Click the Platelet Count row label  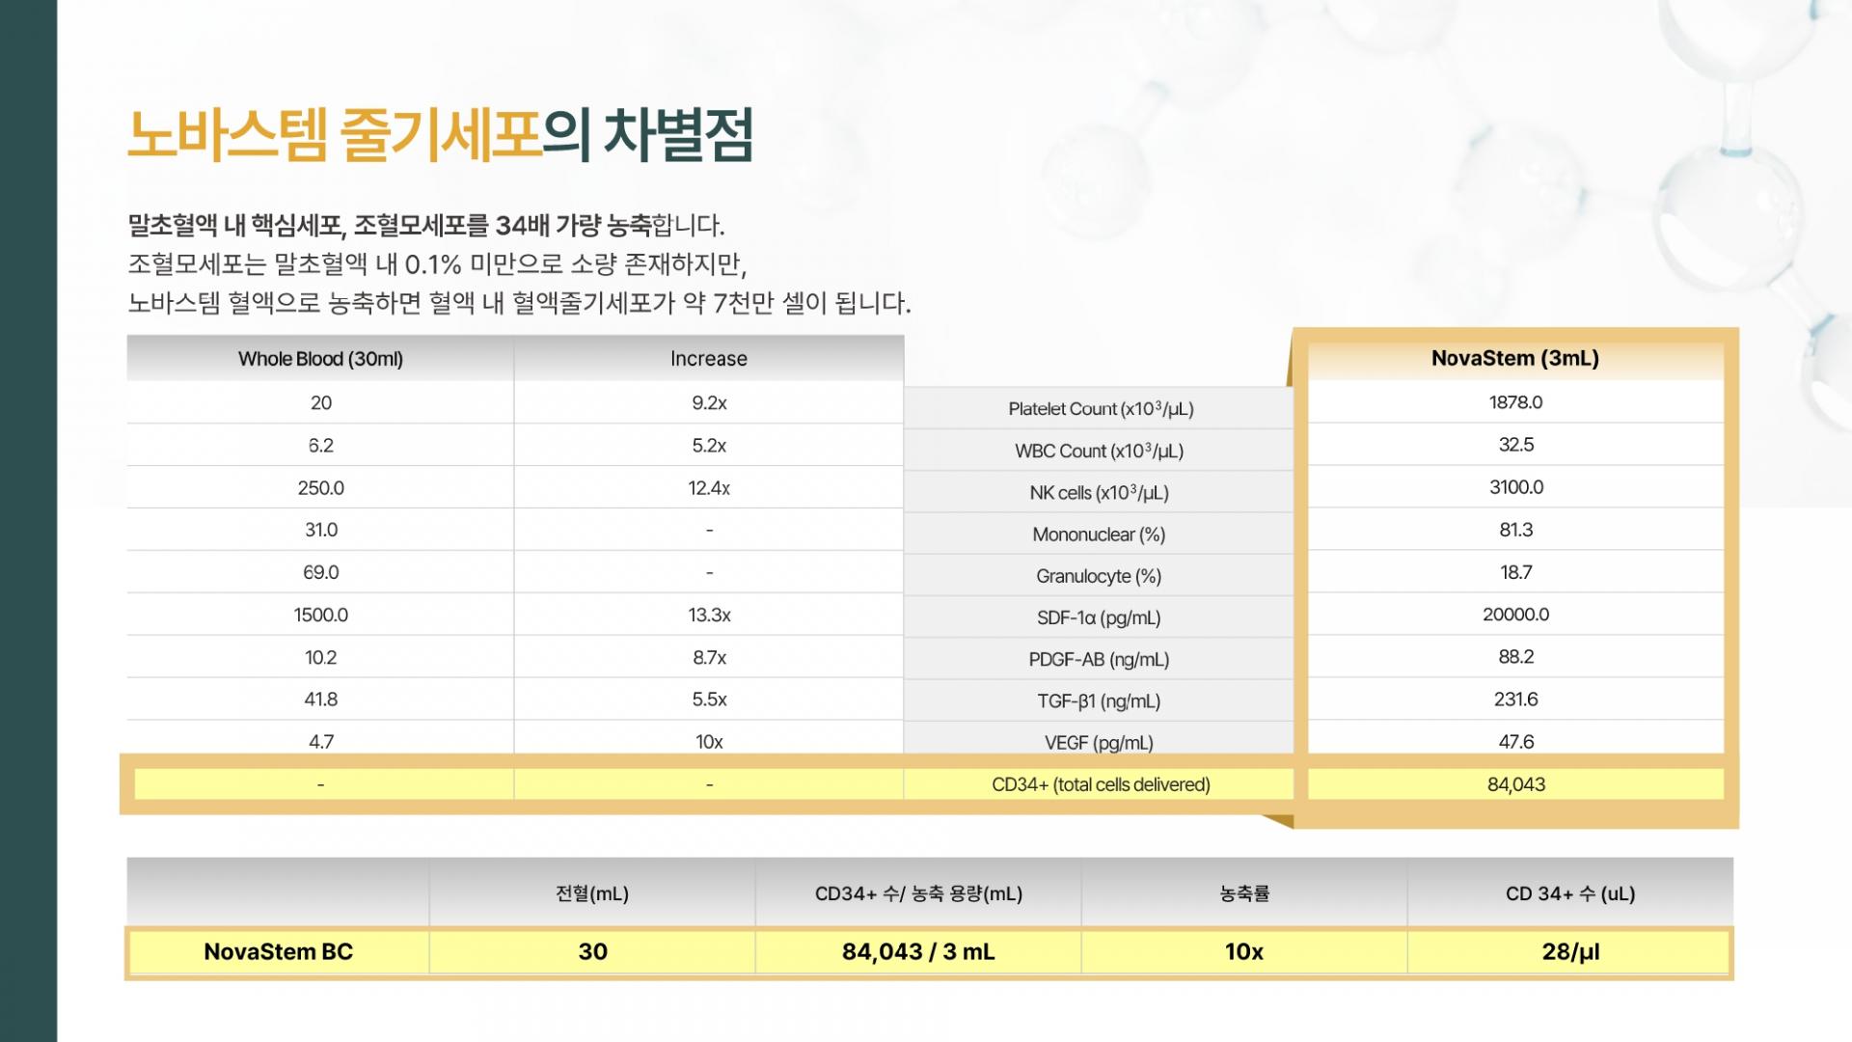(x=1100, y=409)
